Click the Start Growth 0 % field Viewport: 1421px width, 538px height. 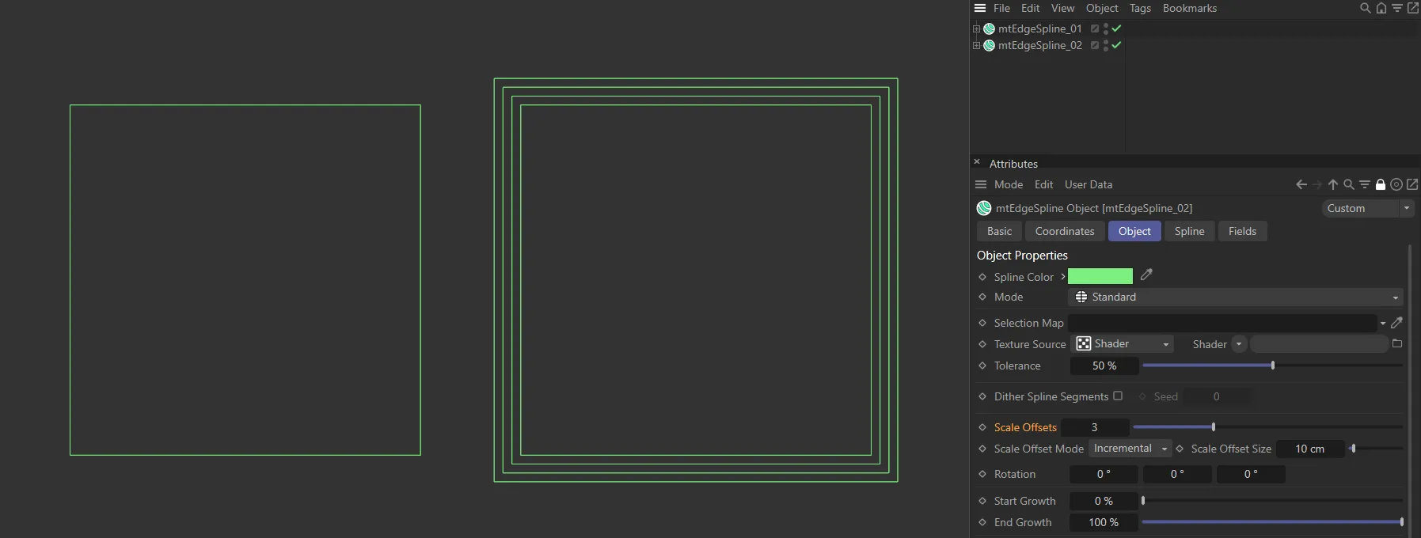[x=1104, y=501]
